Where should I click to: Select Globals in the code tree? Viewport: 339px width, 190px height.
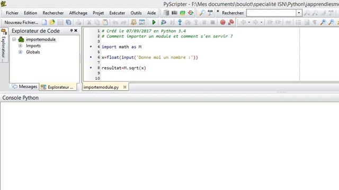point(33,52)
